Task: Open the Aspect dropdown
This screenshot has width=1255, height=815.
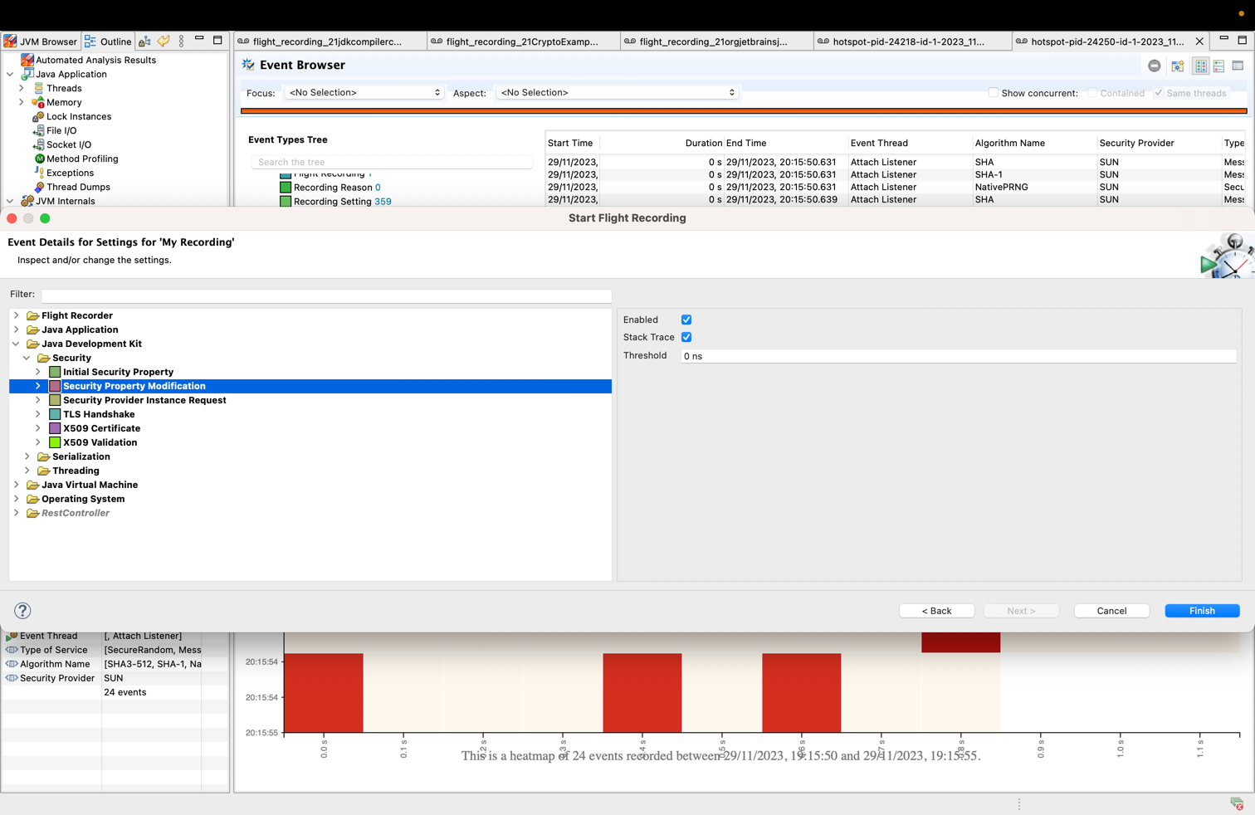Action: coord(616,93)
